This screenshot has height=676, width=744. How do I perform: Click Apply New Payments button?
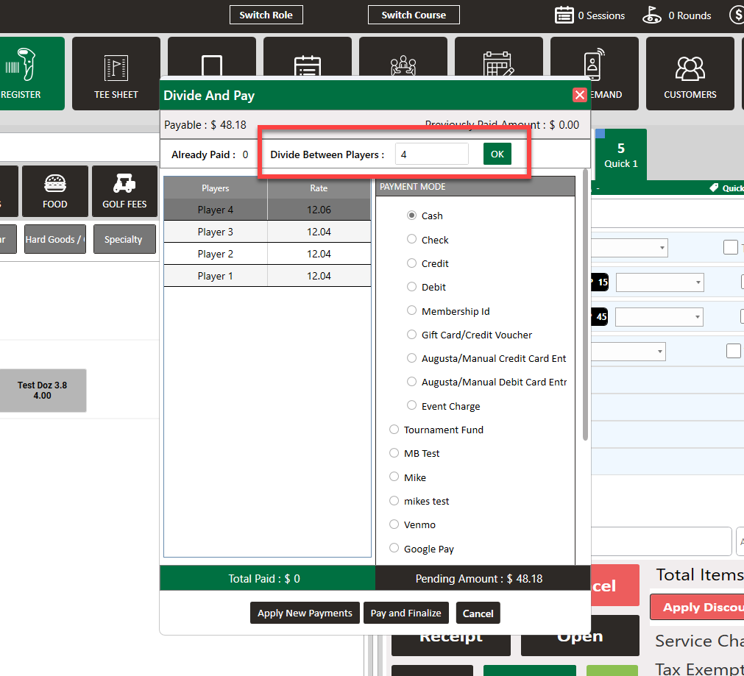pos(305,613)
